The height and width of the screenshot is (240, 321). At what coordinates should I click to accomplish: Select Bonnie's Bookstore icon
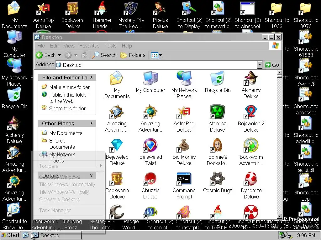(x=218, y=152)
